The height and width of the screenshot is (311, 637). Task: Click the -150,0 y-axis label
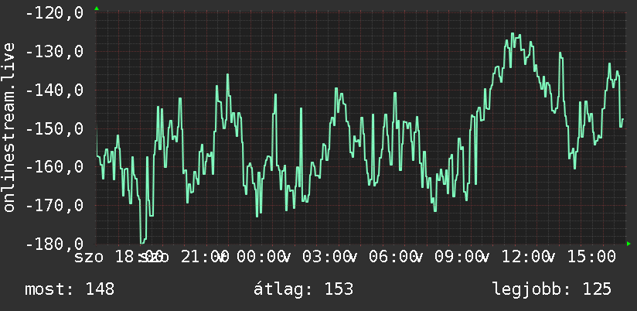[54, 129]
